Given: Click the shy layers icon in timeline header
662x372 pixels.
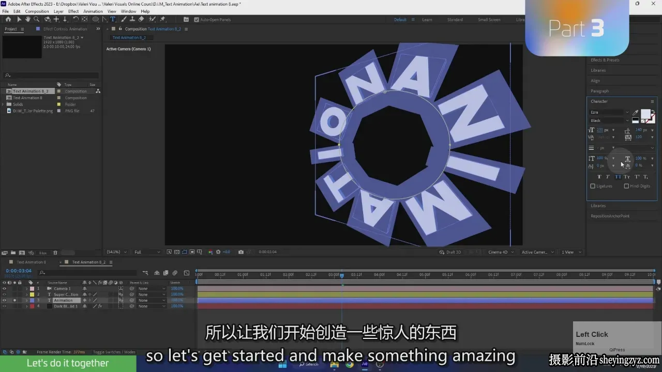Looking at the screenshot, I should (x=157, y=273).
